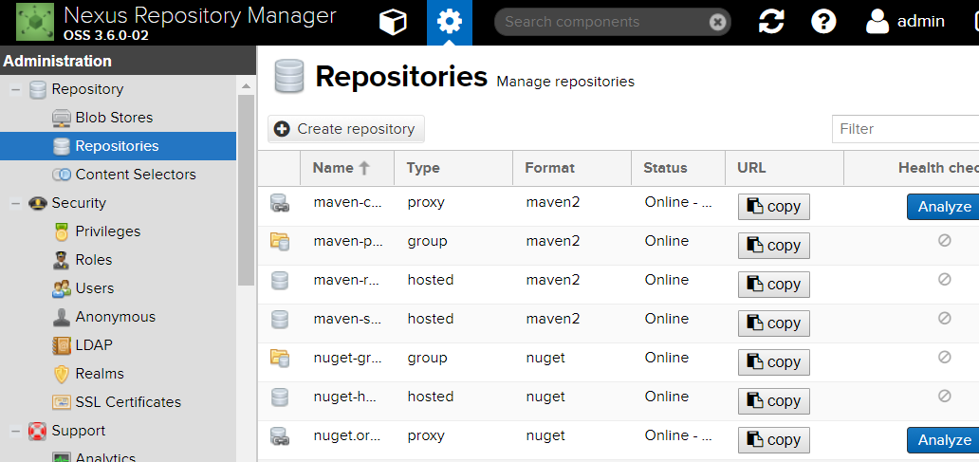Click the Refresh icon in header
The height and width of the screenshot is (462, 979).
click(x=771, y=22)
